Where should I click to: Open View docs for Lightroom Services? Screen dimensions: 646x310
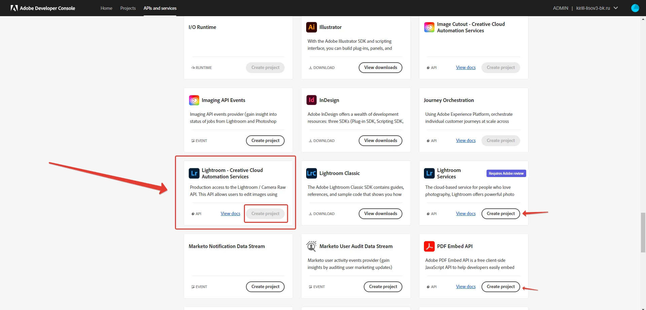[466, 214]
